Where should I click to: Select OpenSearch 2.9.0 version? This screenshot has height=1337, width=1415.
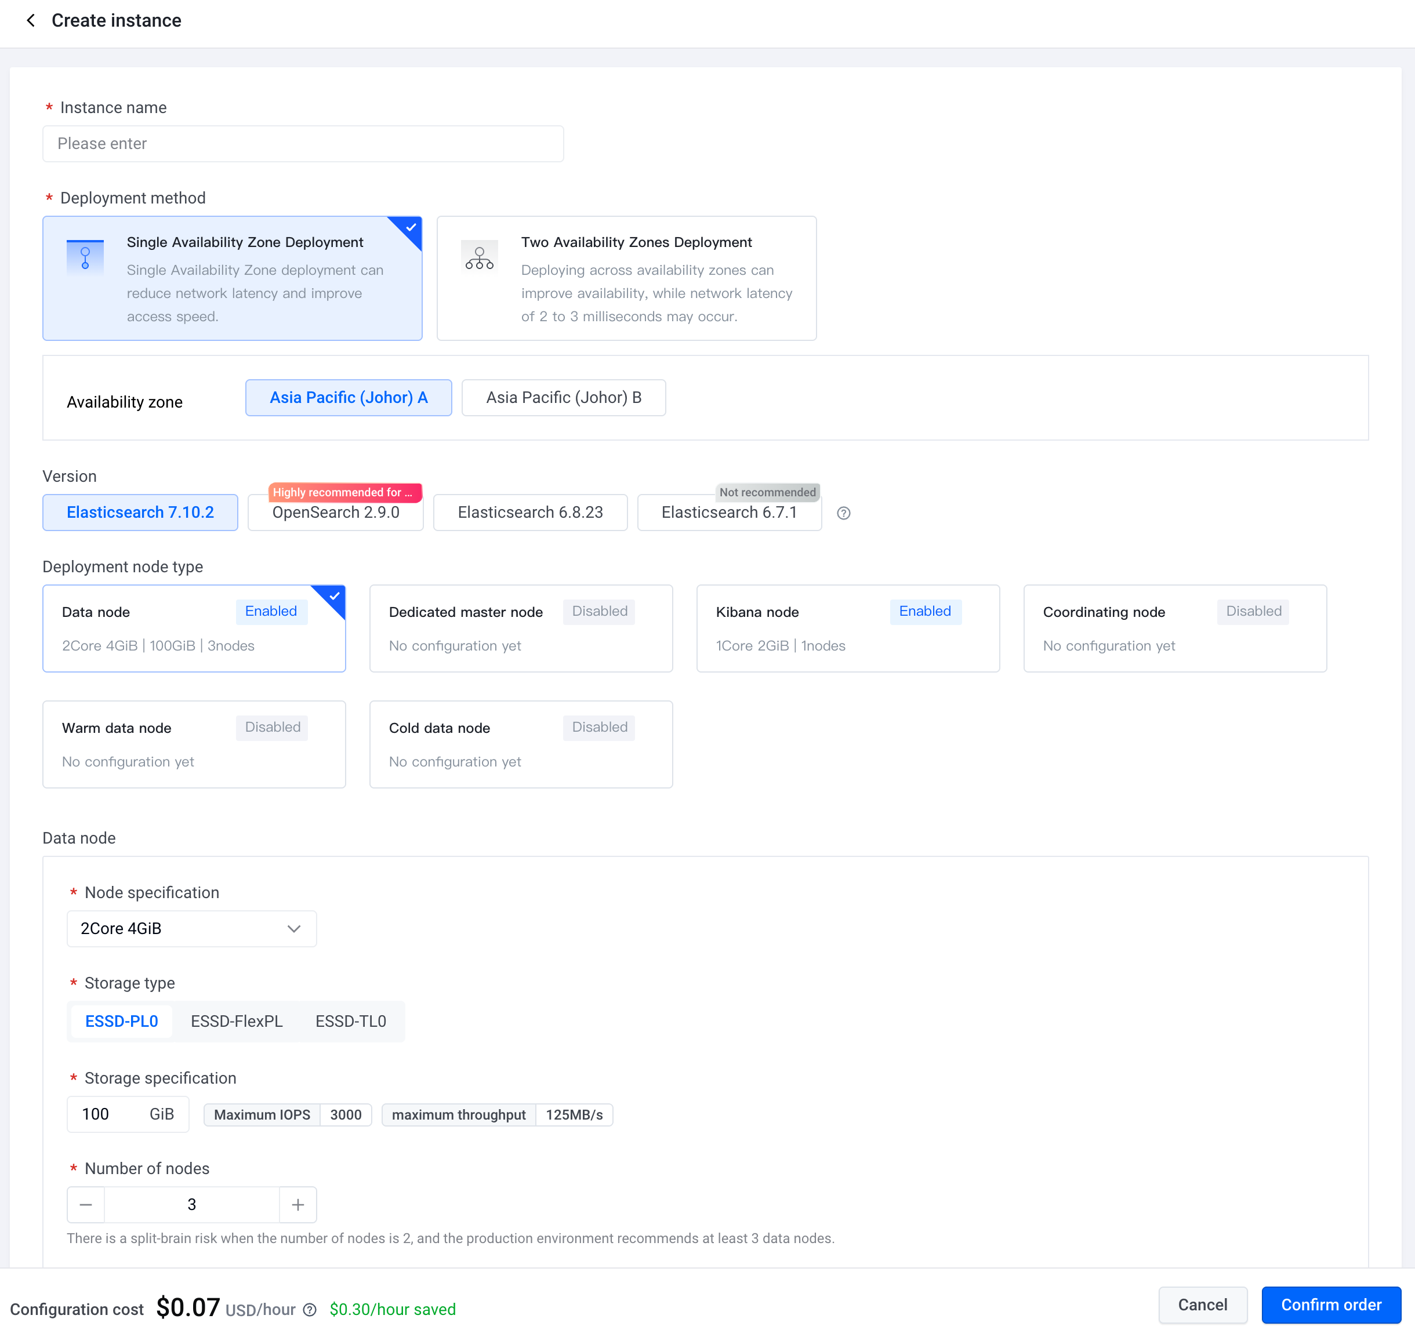point(335,513)
